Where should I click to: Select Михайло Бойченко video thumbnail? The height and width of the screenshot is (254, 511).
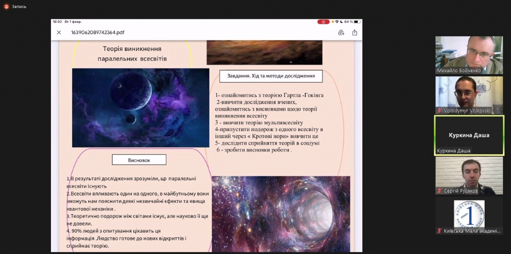pyautogui.click(x=469, y=55)
